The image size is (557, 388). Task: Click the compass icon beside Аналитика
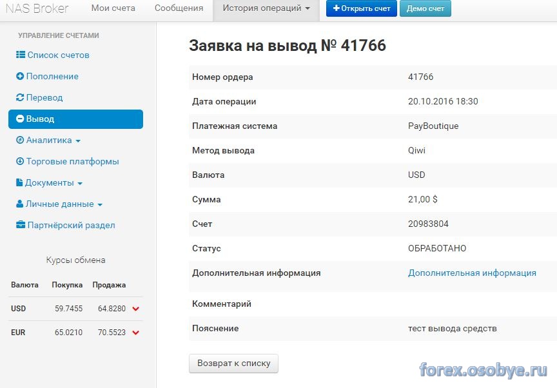point(20,140)
